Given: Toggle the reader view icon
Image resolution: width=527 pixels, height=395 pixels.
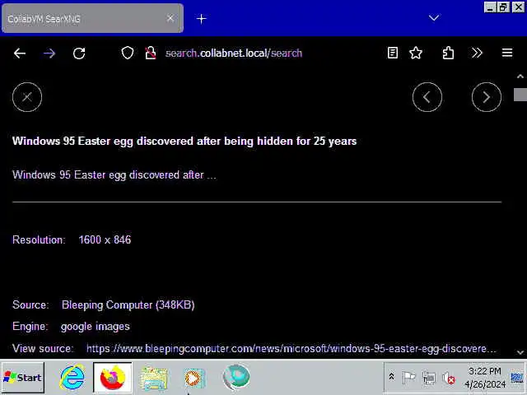Looking at the screenshot, I should (393, 53).
